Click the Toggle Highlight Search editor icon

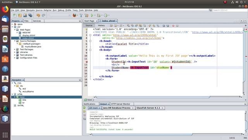coord(140,26)
